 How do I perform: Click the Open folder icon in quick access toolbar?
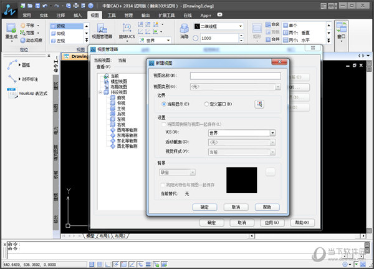click(30, 6)
